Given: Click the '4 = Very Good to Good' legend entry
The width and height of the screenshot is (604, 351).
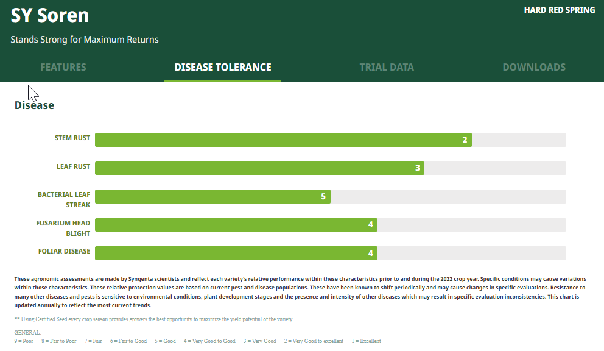Looking at the screenshot, I should [209, 341].
